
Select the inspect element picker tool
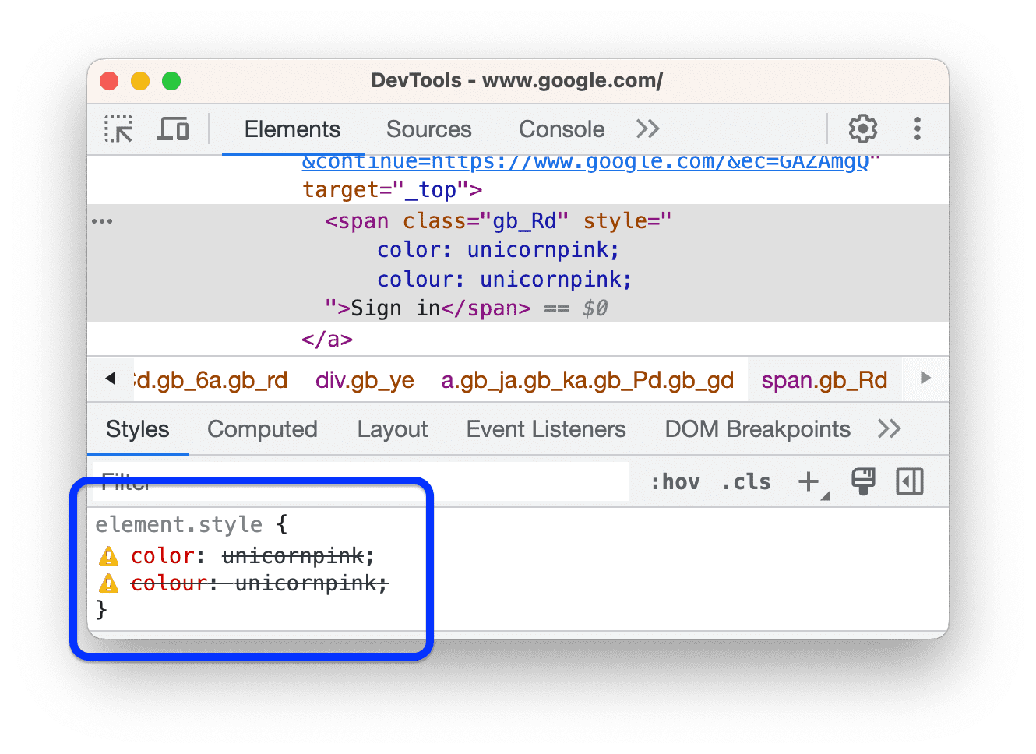tap(118, 129)
